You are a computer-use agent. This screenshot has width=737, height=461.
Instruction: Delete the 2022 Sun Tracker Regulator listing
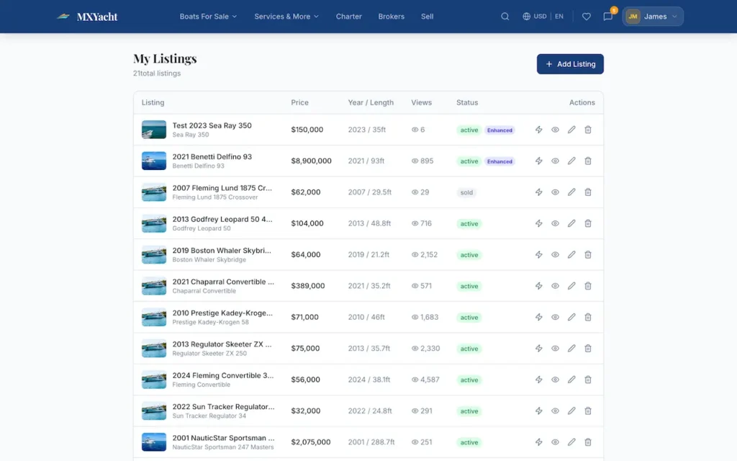[588, 411]
